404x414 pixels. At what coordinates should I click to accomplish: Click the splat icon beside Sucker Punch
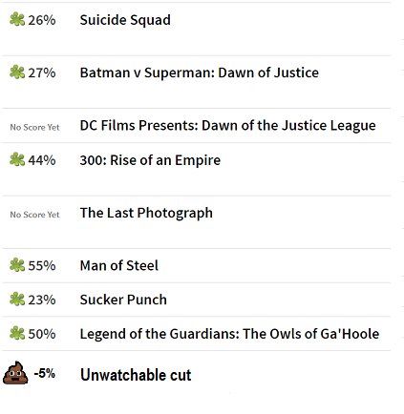17,300
